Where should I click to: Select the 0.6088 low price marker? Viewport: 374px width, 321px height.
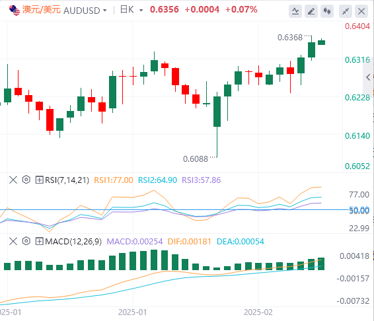coord(196,159)
